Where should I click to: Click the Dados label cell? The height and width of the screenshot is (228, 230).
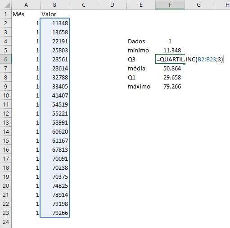pyautogui.click(x=141, y=41)
